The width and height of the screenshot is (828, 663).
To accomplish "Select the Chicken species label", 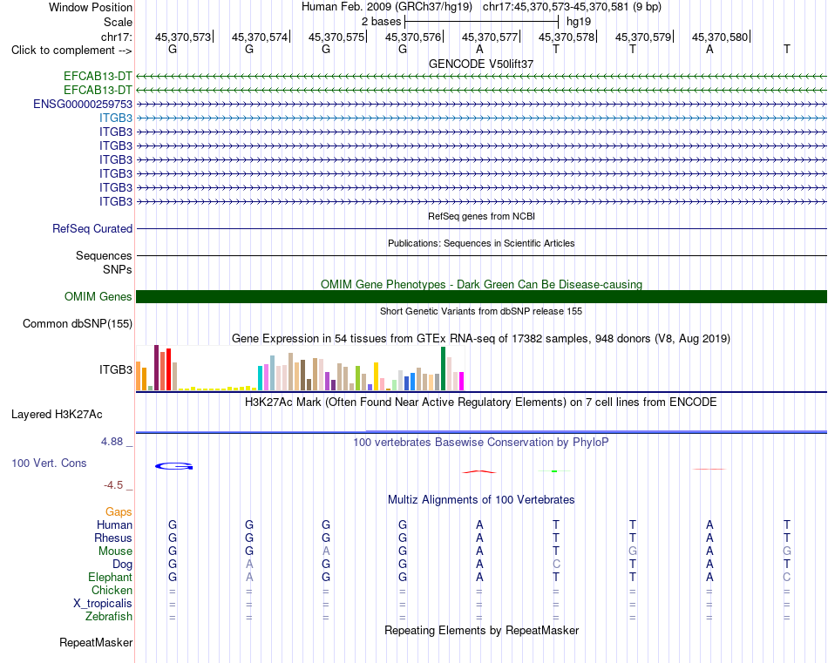I will (x=112, y=590).
